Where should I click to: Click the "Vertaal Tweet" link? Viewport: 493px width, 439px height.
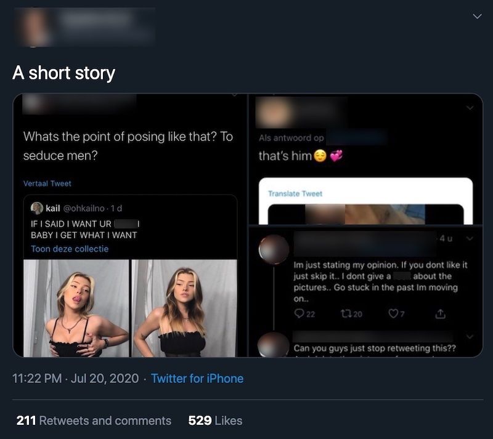click(x=47, y=183)
